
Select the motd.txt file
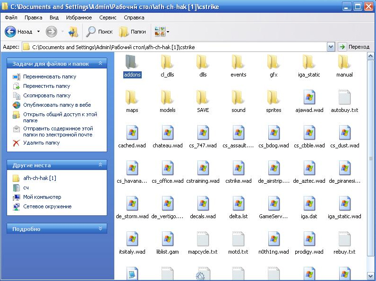pyautogui.click(x=239, y=243)
